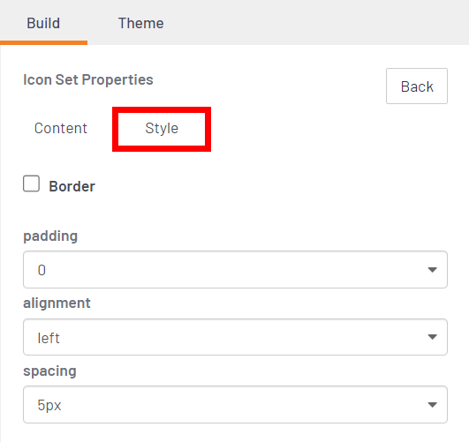Open the spacing combo box
Screen dimensions: 469x442
tap(236, 404)
